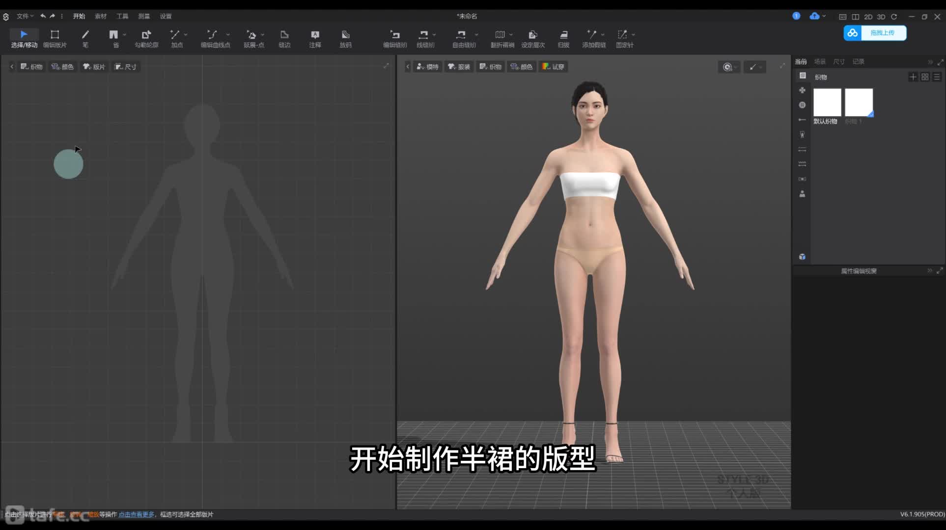The height and width of the screenshot is (530, 946).
Task: Pick the 笔 pen tool
Action: (x=85, y=38)
